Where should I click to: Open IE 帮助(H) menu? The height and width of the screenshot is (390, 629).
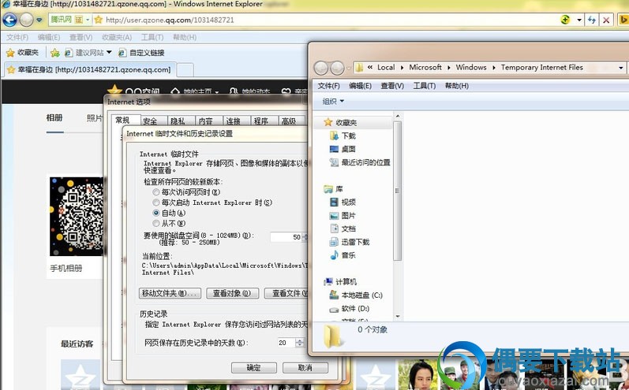(x=185, y=37)
